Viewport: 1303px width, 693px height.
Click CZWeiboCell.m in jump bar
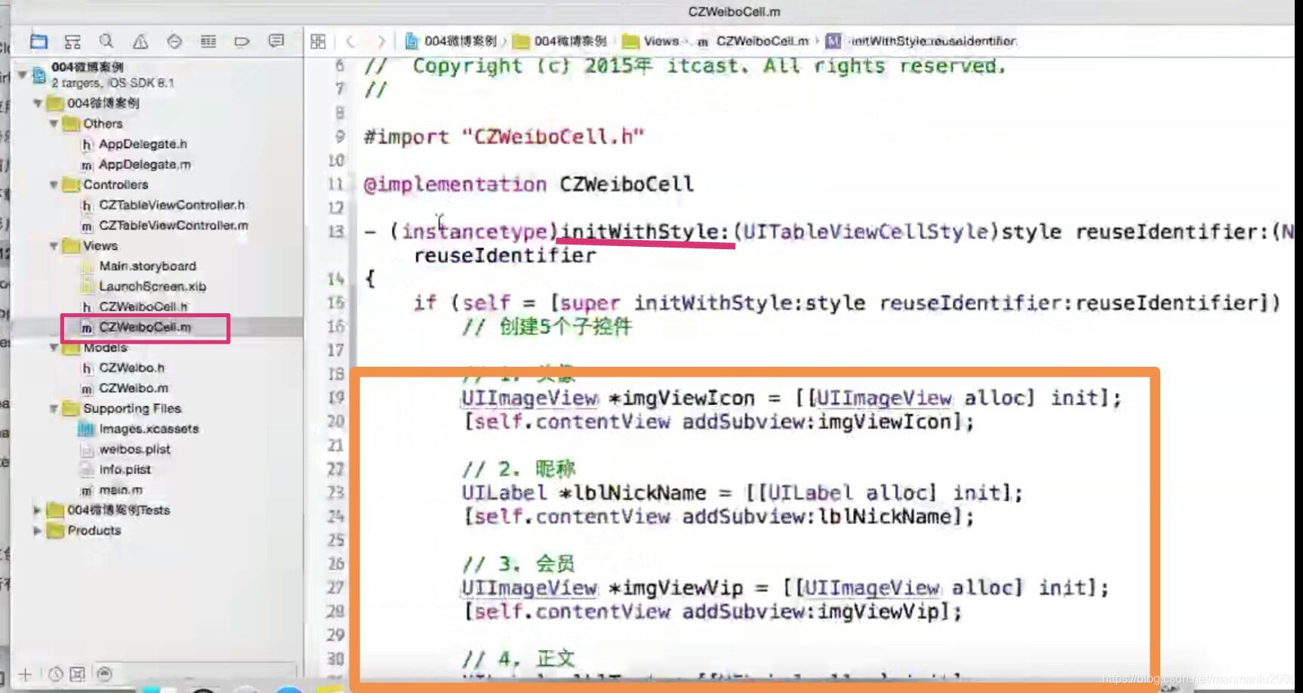tap(753, 42)
